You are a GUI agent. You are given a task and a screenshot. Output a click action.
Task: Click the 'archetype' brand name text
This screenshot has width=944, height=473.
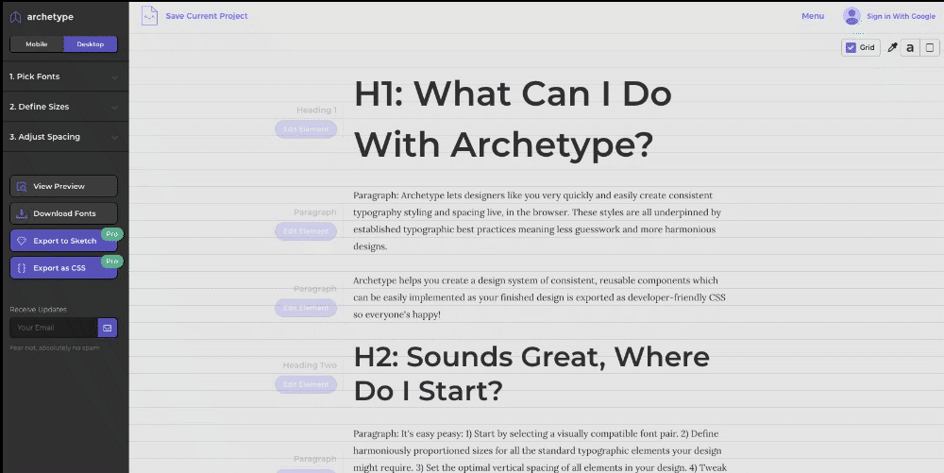tap(50, 17)
